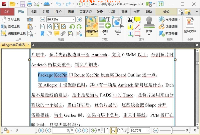Select the Typewriter text tool icon
Viewport: 200px width, 135px height.
pos(130,19)
